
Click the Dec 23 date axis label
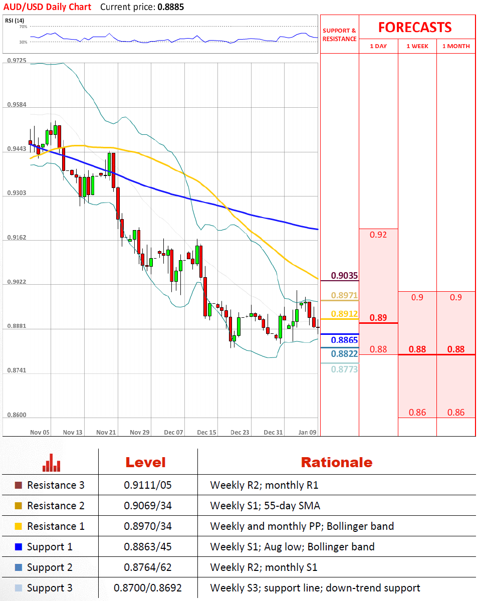coord(240,433)
